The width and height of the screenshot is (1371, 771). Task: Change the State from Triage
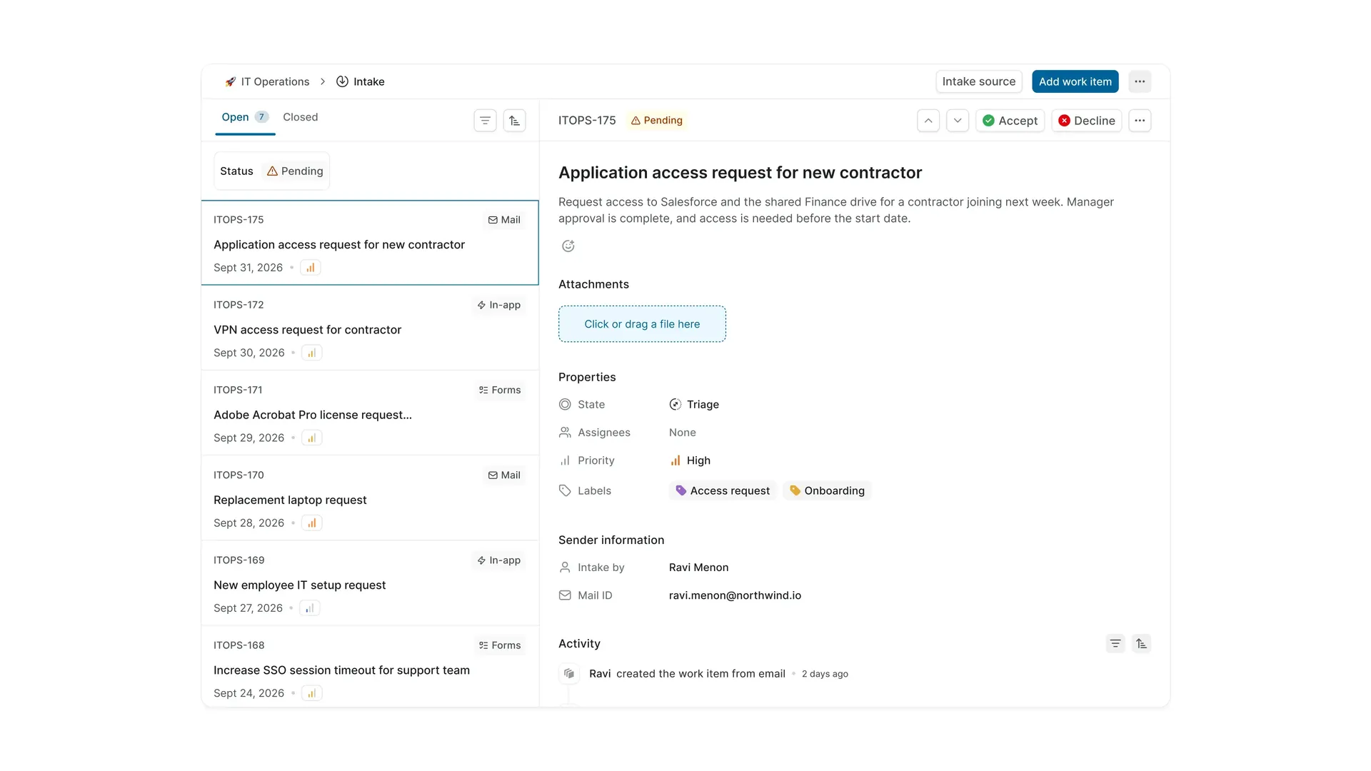694,405
